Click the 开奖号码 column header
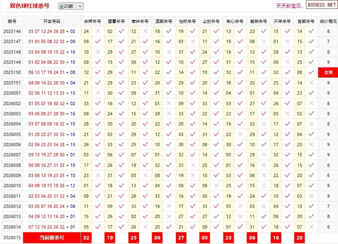This screenshot has height=244, width=338. (51, 21)
